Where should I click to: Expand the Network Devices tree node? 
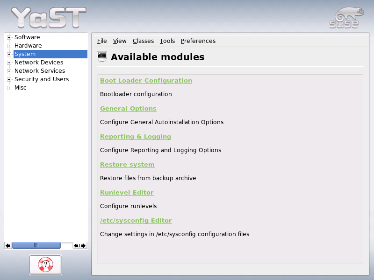coord(9,63)
